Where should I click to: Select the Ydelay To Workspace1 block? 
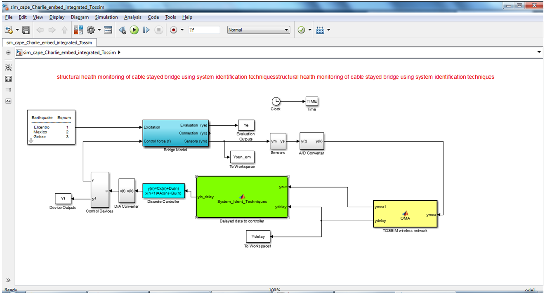click(258, 237)
